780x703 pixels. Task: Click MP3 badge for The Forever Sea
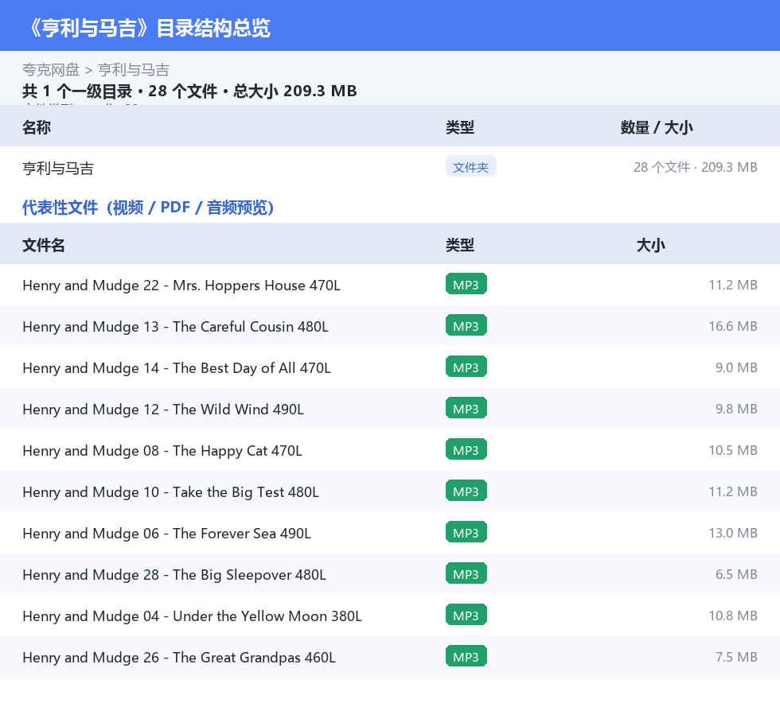coord(466,532)
